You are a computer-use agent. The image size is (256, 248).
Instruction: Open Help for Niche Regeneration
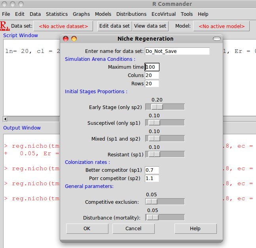coord(195,228)
